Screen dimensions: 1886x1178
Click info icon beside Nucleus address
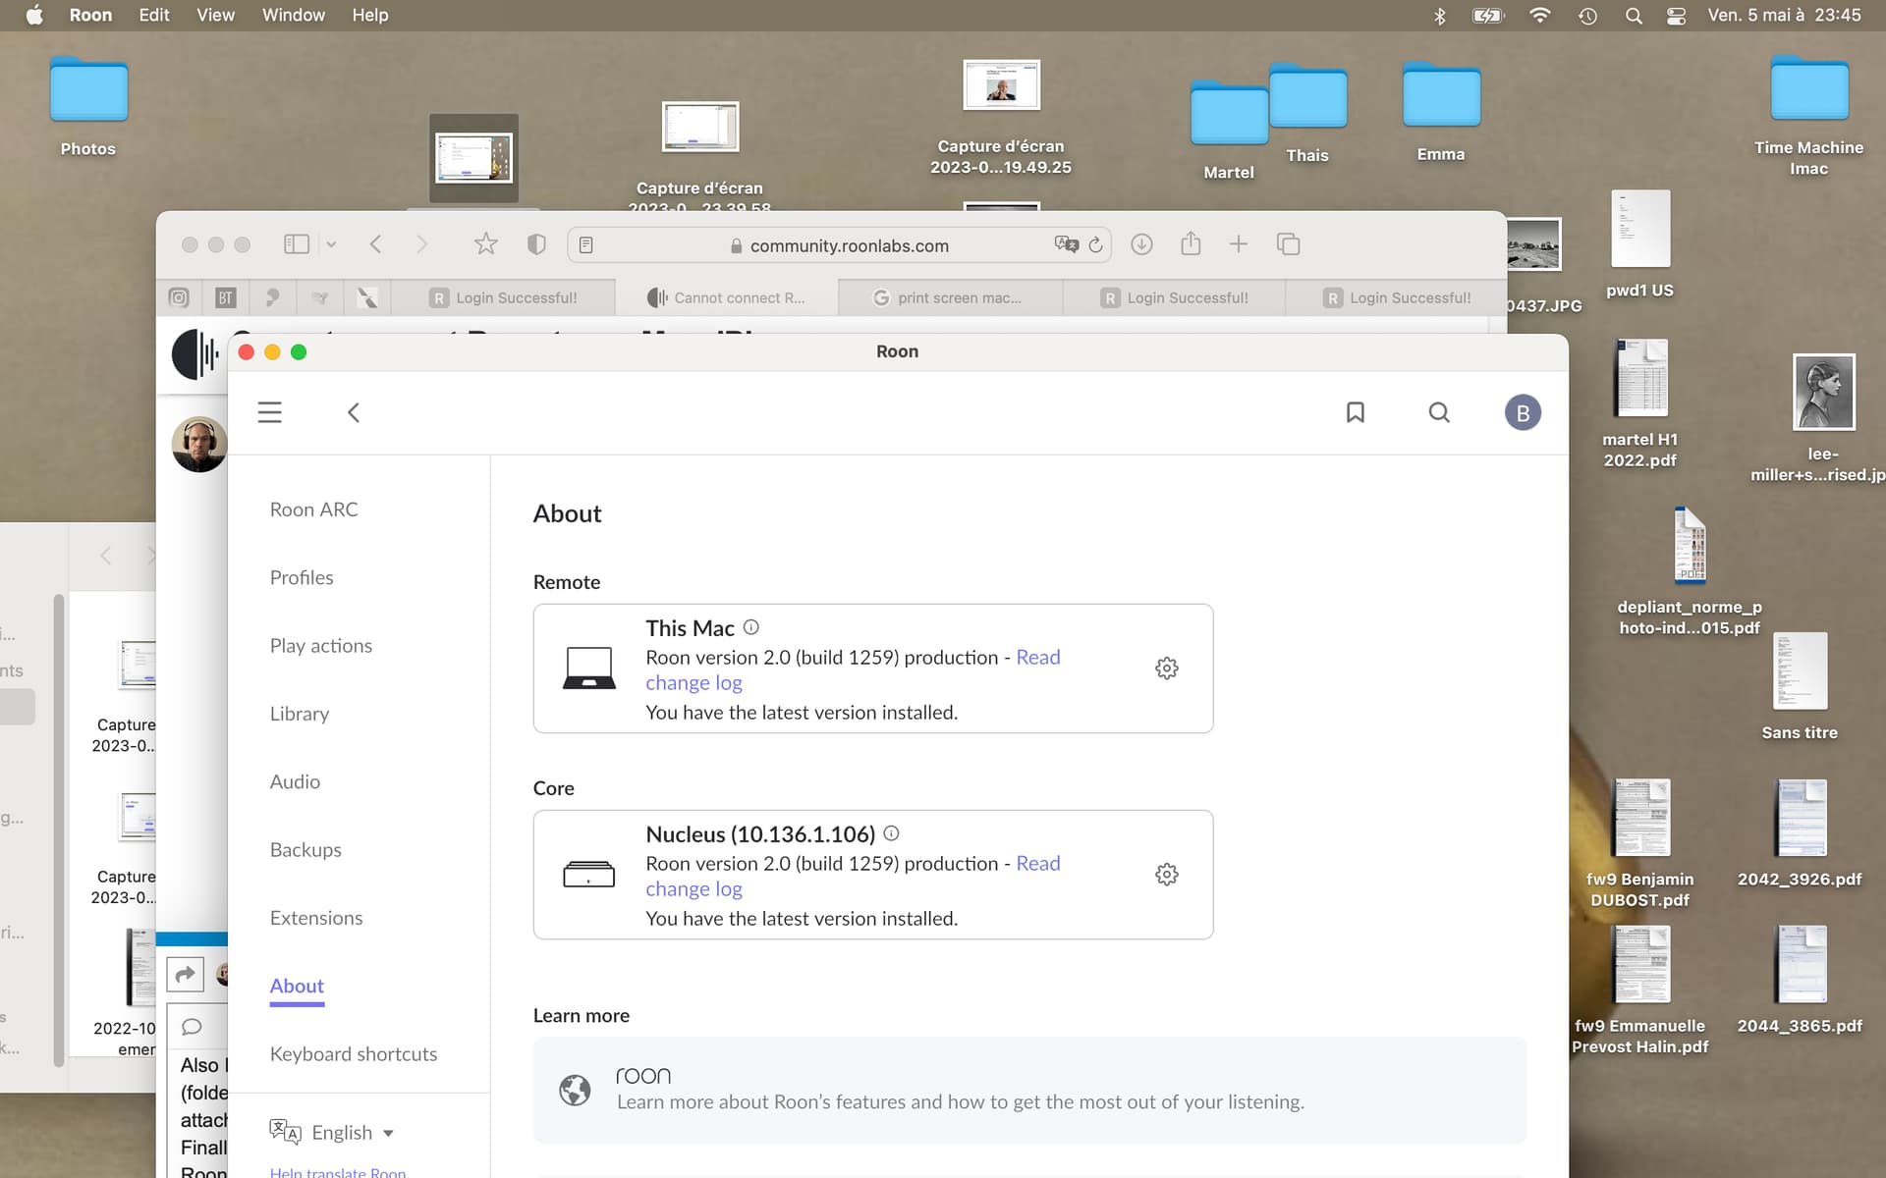[891, 833]
